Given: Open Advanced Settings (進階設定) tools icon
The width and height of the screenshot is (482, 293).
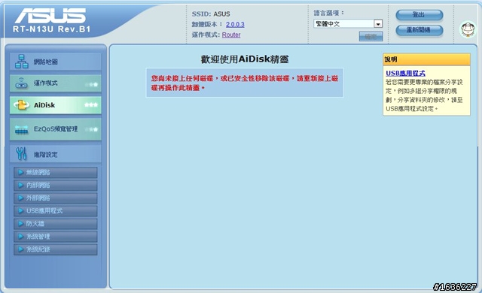Looking at the screenshot, I should point(21,154).
